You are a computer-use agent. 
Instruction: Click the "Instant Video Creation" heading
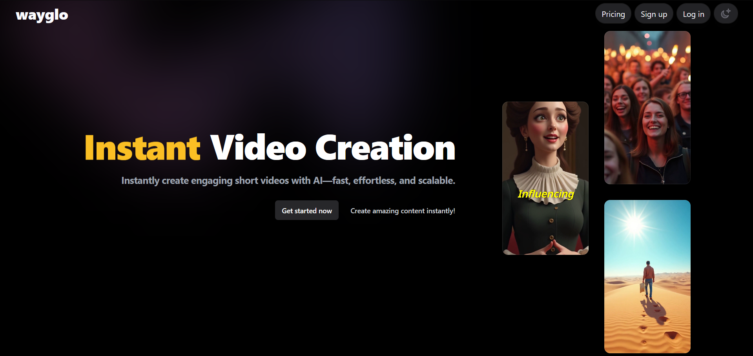[x=270, y=148]
